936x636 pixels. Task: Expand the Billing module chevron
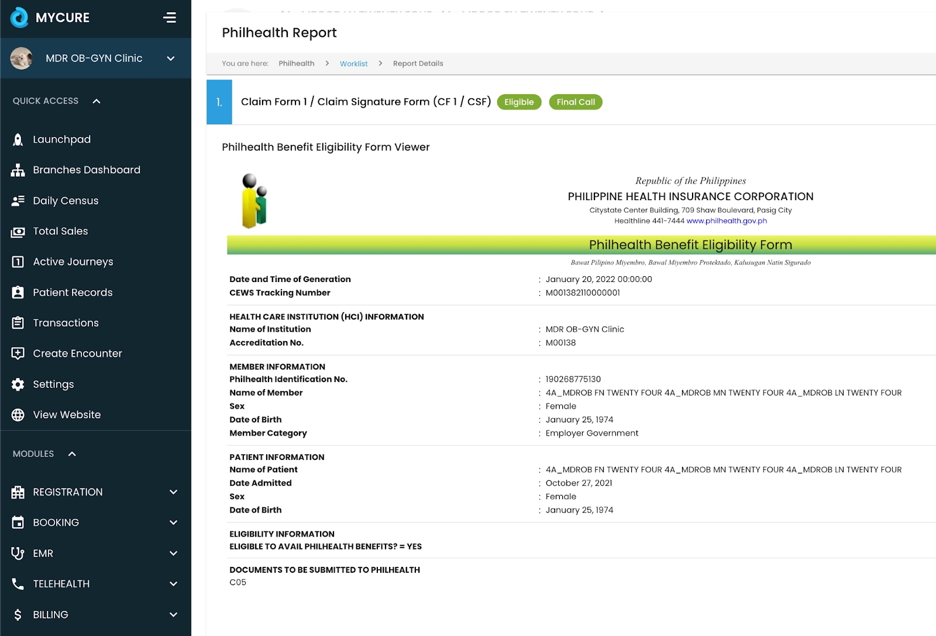pyautogui.click(x=173, y=615)
